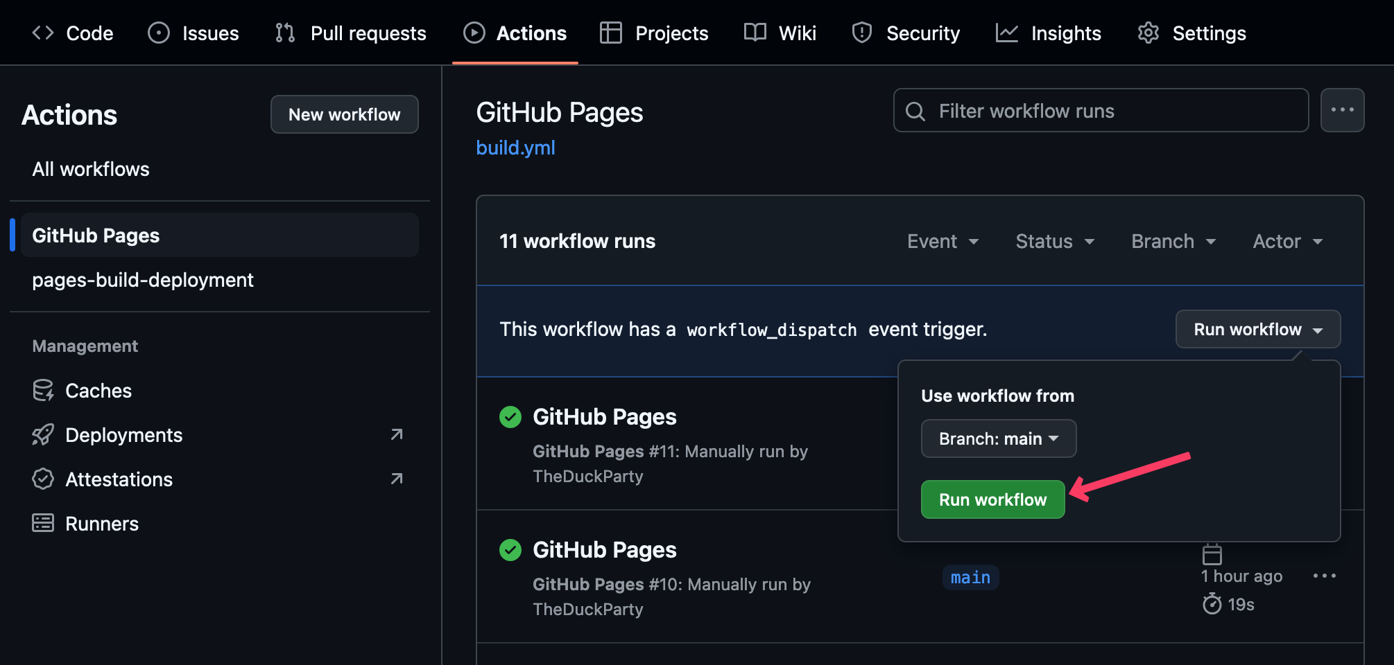Choose branch via Branch: main selector
Screen dimensions: 1394x665
click(999, 438)
